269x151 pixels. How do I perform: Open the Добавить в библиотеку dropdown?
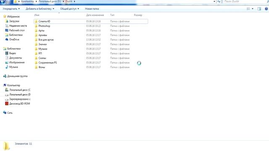40,9
